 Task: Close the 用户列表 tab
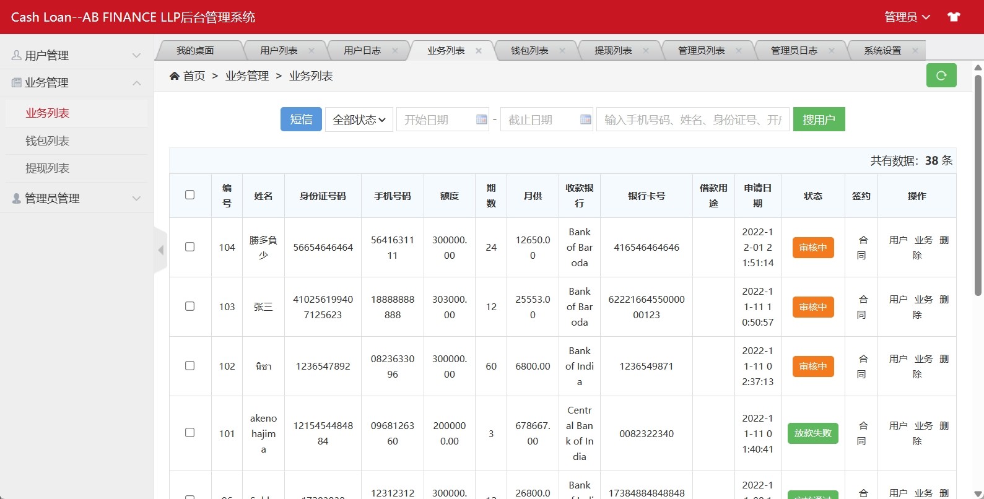click(311, 51)
